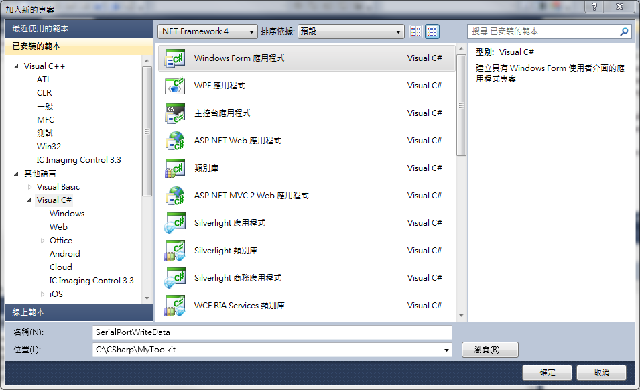Switch to small icons view
Screen dimensions: 640x390
[416, 31]
